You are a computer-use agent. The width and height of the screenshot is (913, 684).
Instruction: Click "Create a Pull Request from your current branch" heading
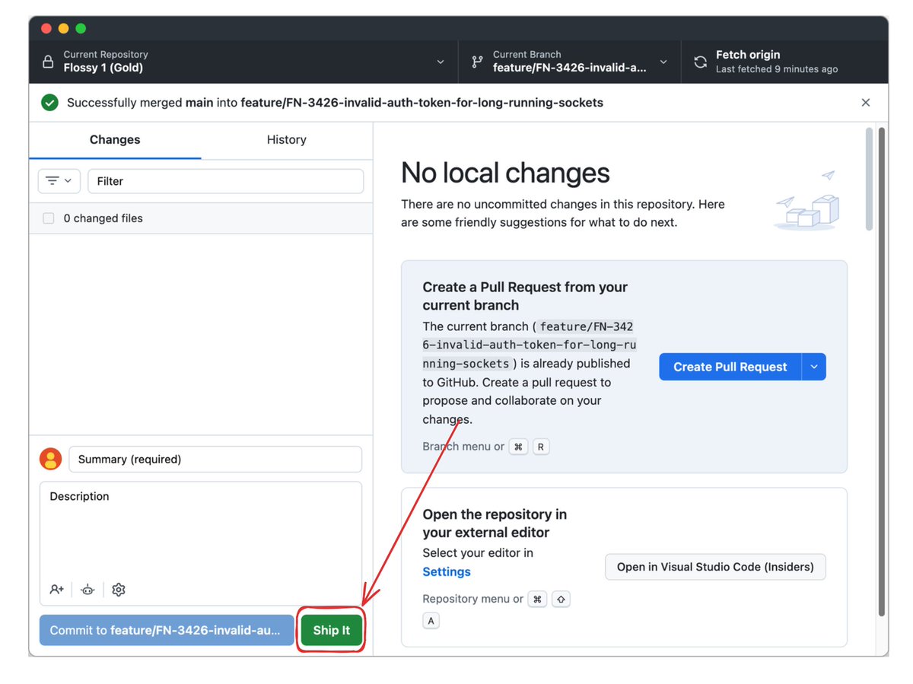point(525,296)
